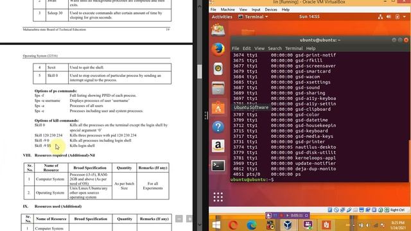Click the Ubuntu battery indicator icon

click(x=398, y=17)
